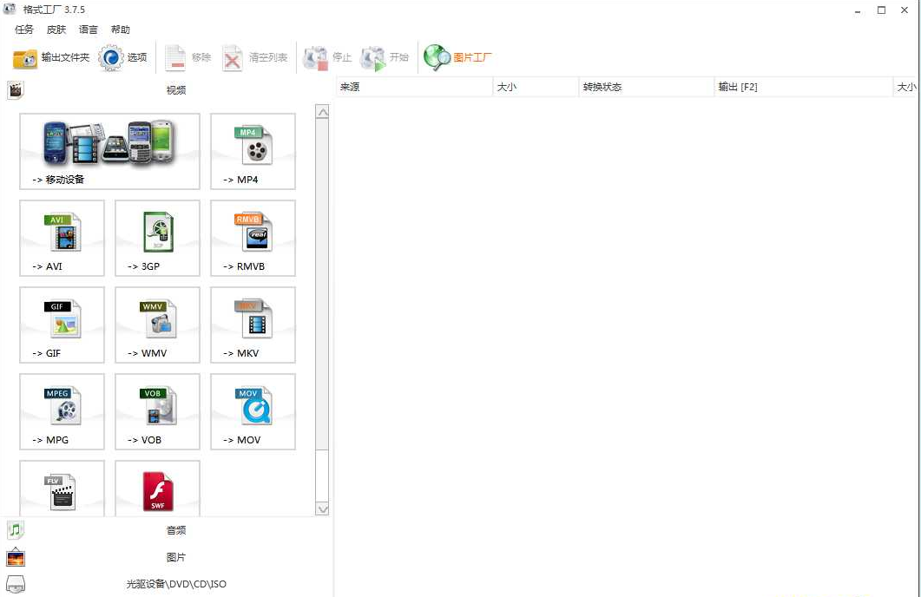The image size is (921, 597).
Task: Select the SWF Flash icon
Action: coord(157,491)
